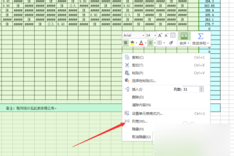Screen dimensions: 234x156
Task: Expand the alignment dropdown arrow
Action: coord(155,43)
